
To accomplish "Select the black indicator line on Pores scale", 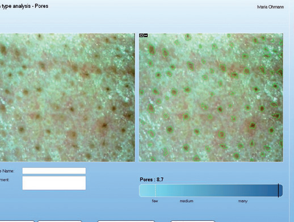I will point(278,190).
